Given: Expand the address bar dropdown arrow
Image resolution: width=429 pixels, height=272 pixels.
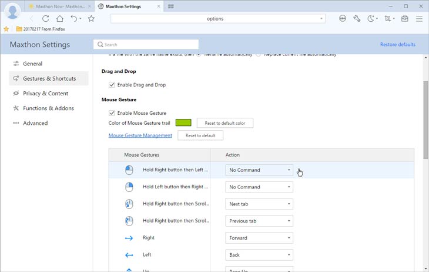Looking at the screenshot, I should (321, 19).
